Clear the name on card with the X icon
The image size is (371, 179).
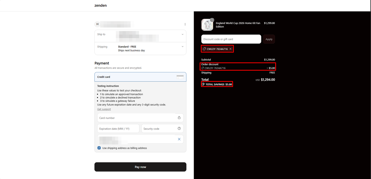click(179, 139)
